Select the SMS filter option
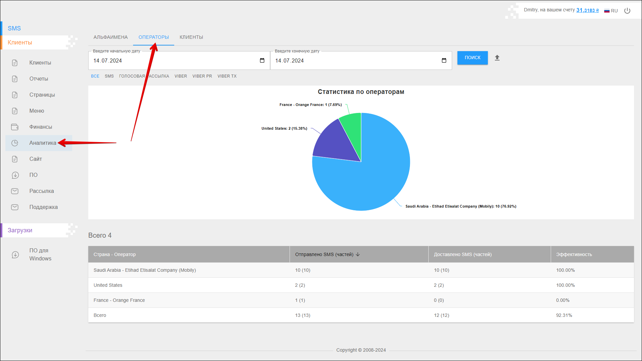Image resolution: width=642 pixels, height=361 pixels. pyautogui.click(x=109, y=76)
